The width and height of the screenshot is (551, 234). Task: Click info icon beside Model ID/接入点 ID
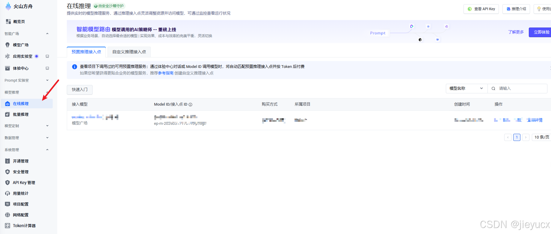pyautogui.click(x=191, y=104)
